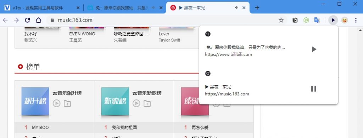
Task: Open the green JS extension
Action: coord(306,20)
